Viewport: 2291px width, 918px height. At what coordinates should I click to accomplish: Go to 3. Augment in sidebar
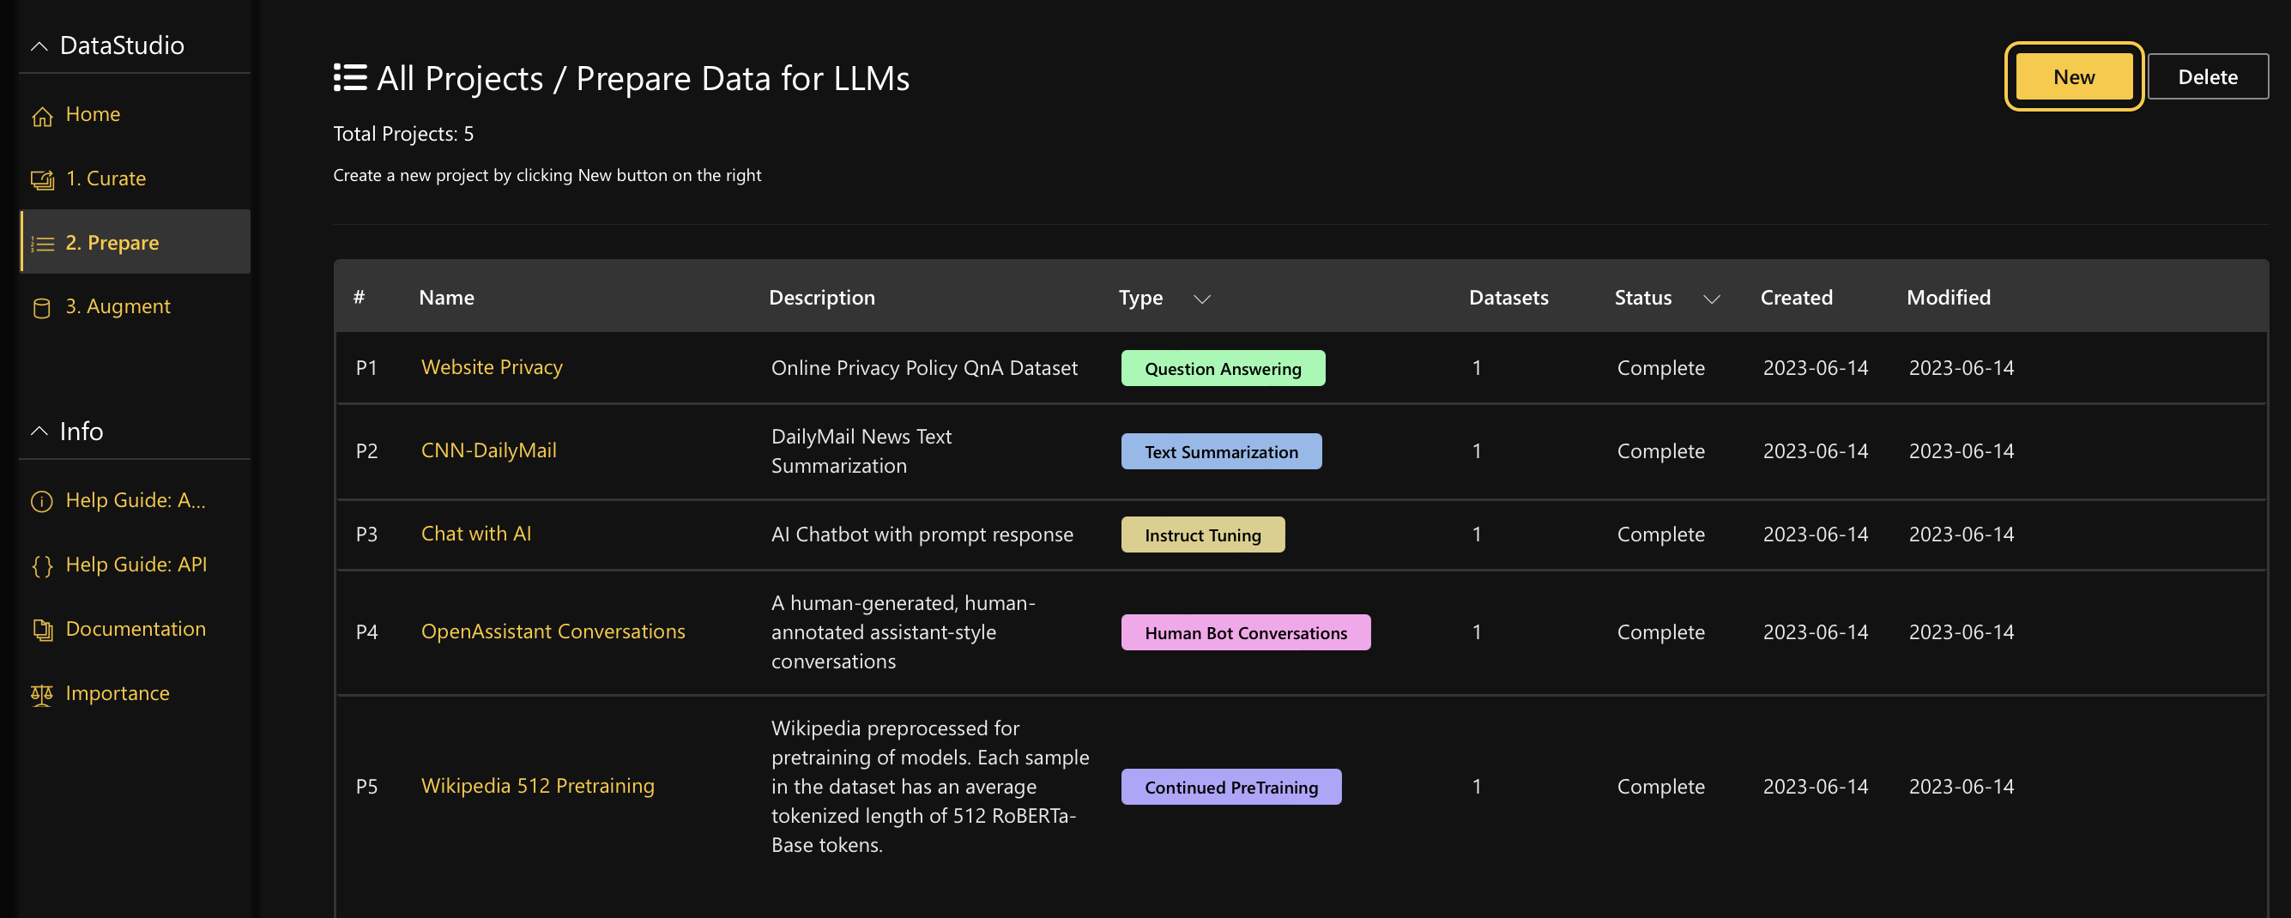[x=118, y=306]
